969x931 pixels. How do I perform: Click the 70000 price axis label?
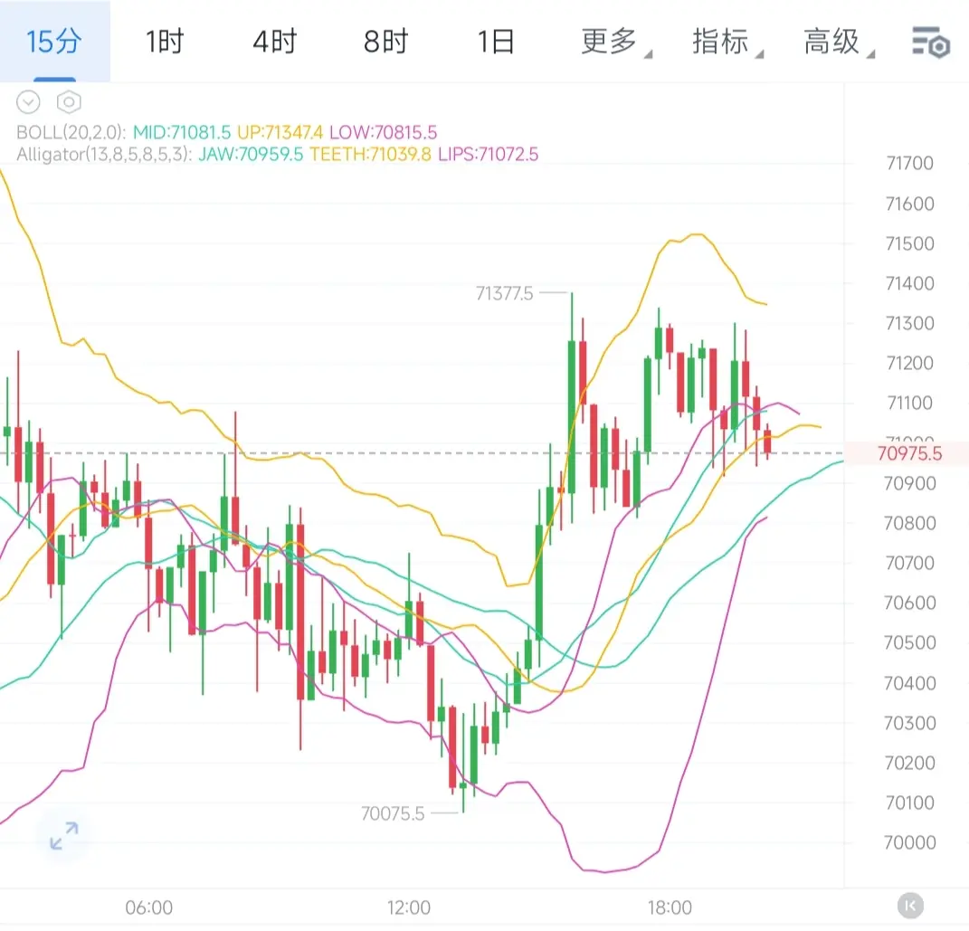pos(909,842)
